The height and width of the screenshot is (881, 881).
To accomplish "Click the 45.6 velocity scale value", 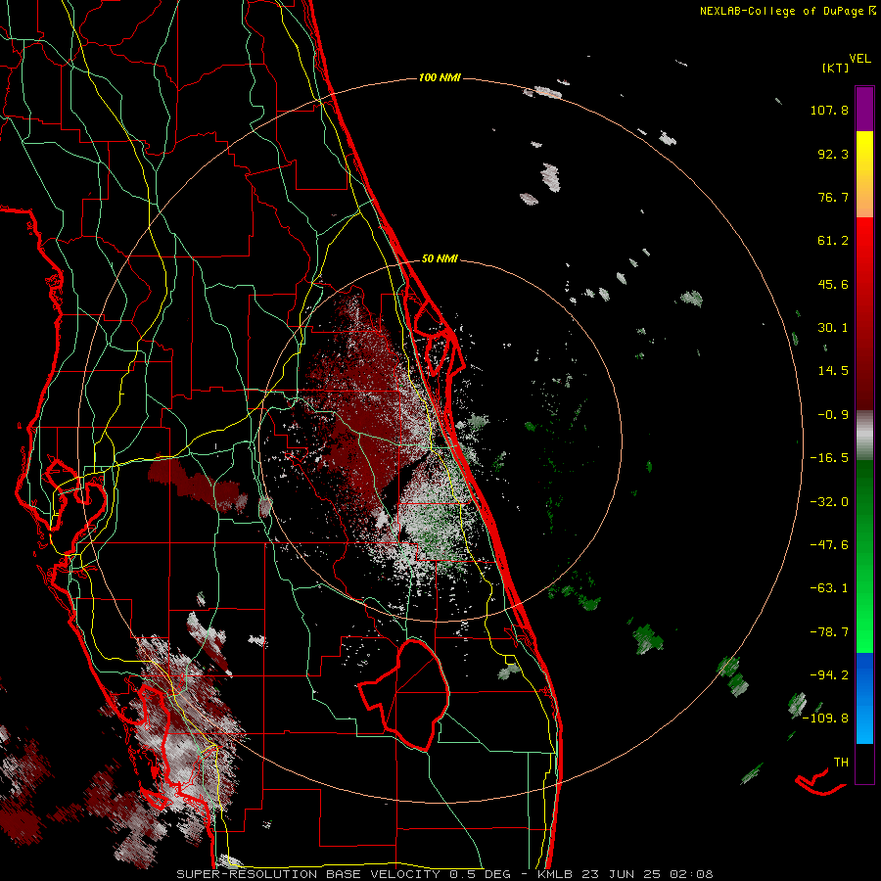I will [x=833, y=284].
